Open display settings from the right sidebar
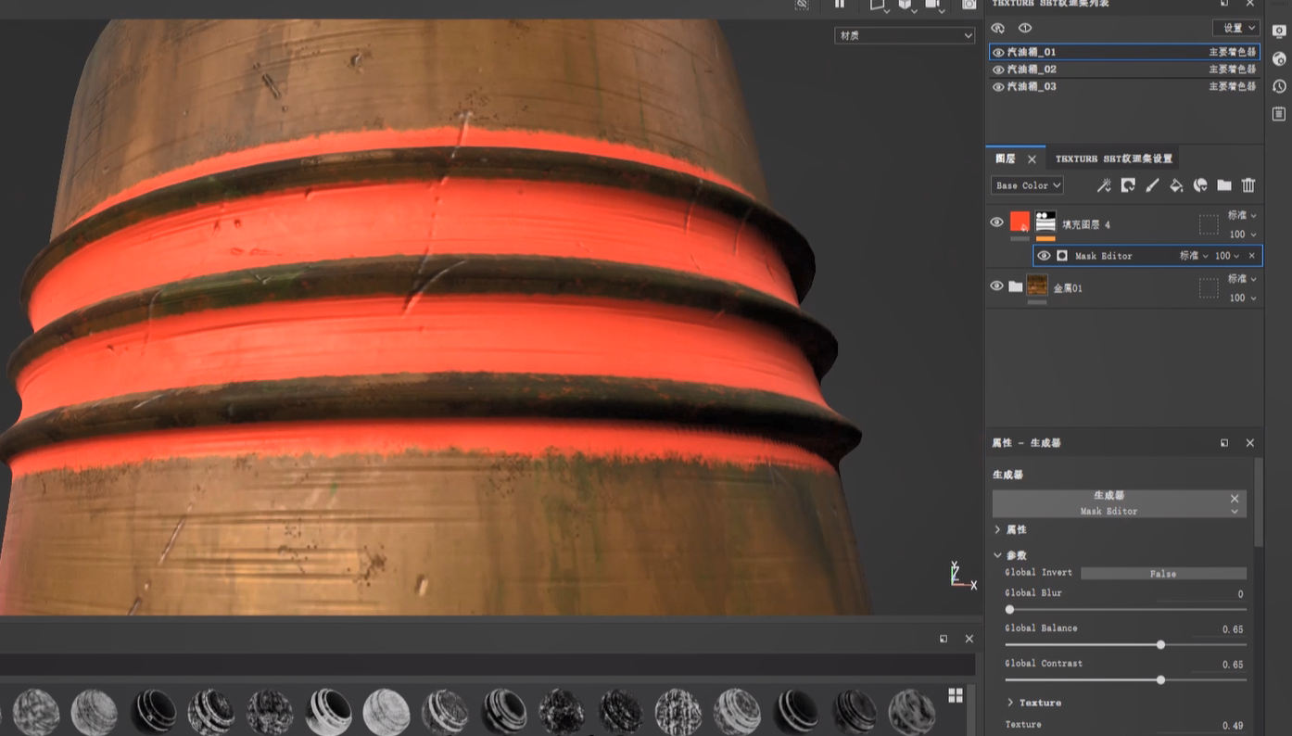The image size is (1292, 736). [x=1280, y=31]
